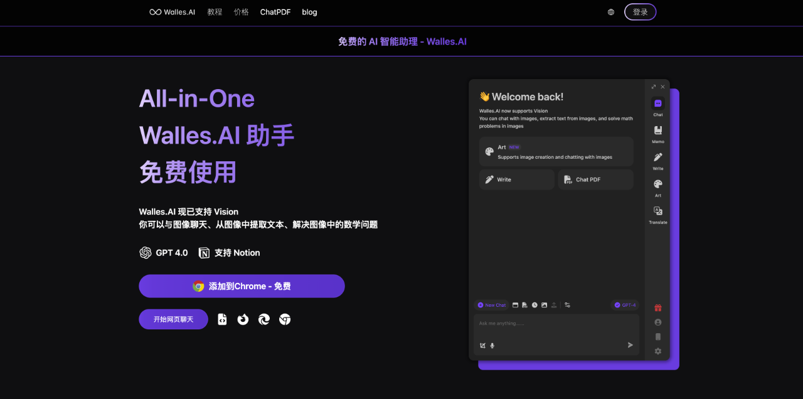This screenshot has width=803, height=399.
Task: Upload an image using the picture icon
Action: (x=544, y=305)
